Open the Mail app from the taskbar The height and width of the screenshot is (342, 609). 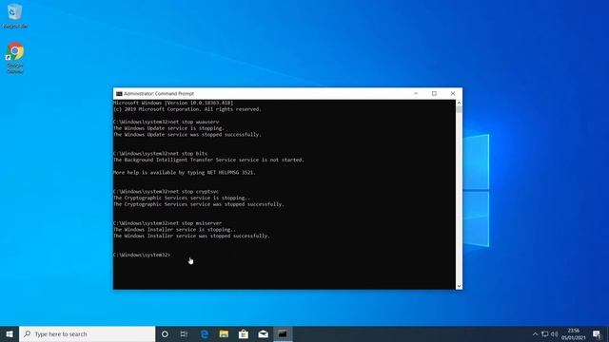[263, 334]
